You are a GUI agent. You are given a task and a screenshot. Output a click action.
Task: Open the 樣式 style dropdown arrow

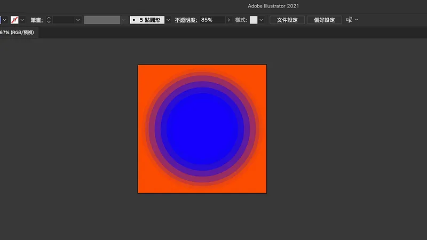pos(261,20)
